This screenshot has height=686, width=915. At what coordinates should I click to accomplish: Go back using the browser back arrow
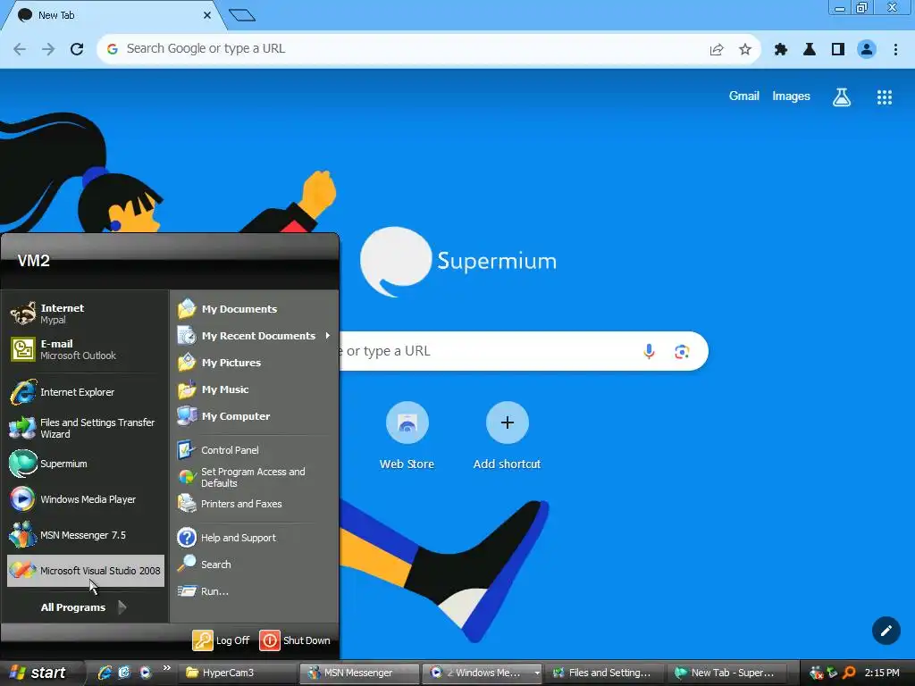pyautogui.click(x=20, y=49)
